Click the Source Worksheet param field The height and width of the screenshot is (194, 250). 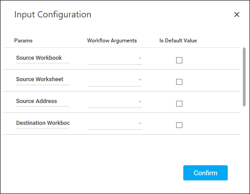[x=43, y=79]
